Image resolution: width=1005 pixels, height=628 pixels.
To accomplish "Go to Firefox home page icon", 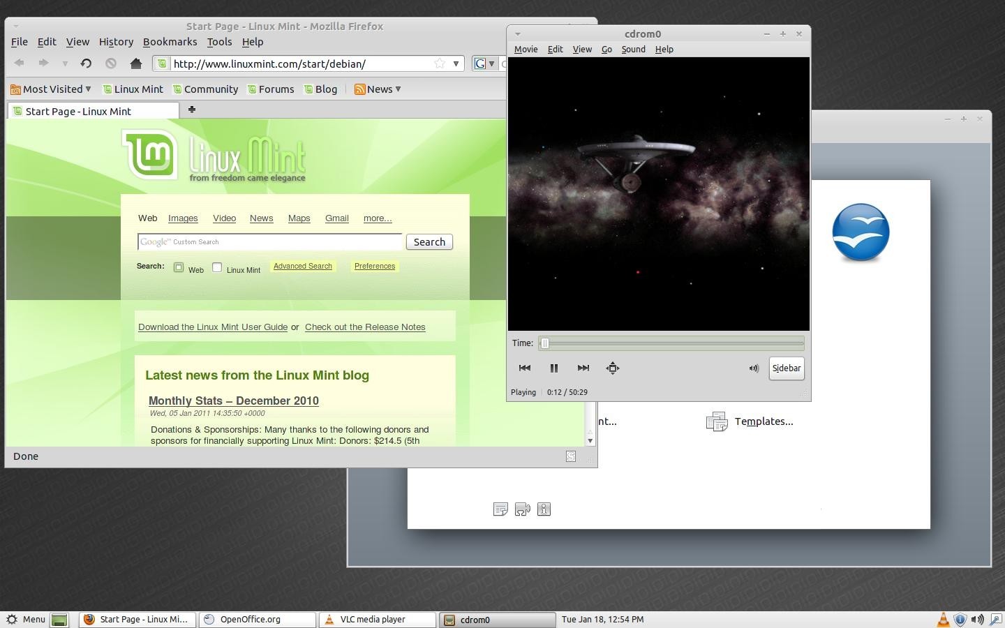I will [136, 63].
